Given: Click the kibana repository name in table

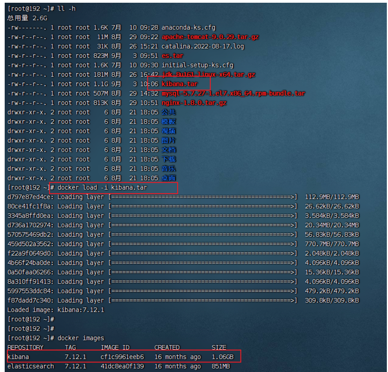Looking at the screenshot, I should tap(18, 357).
